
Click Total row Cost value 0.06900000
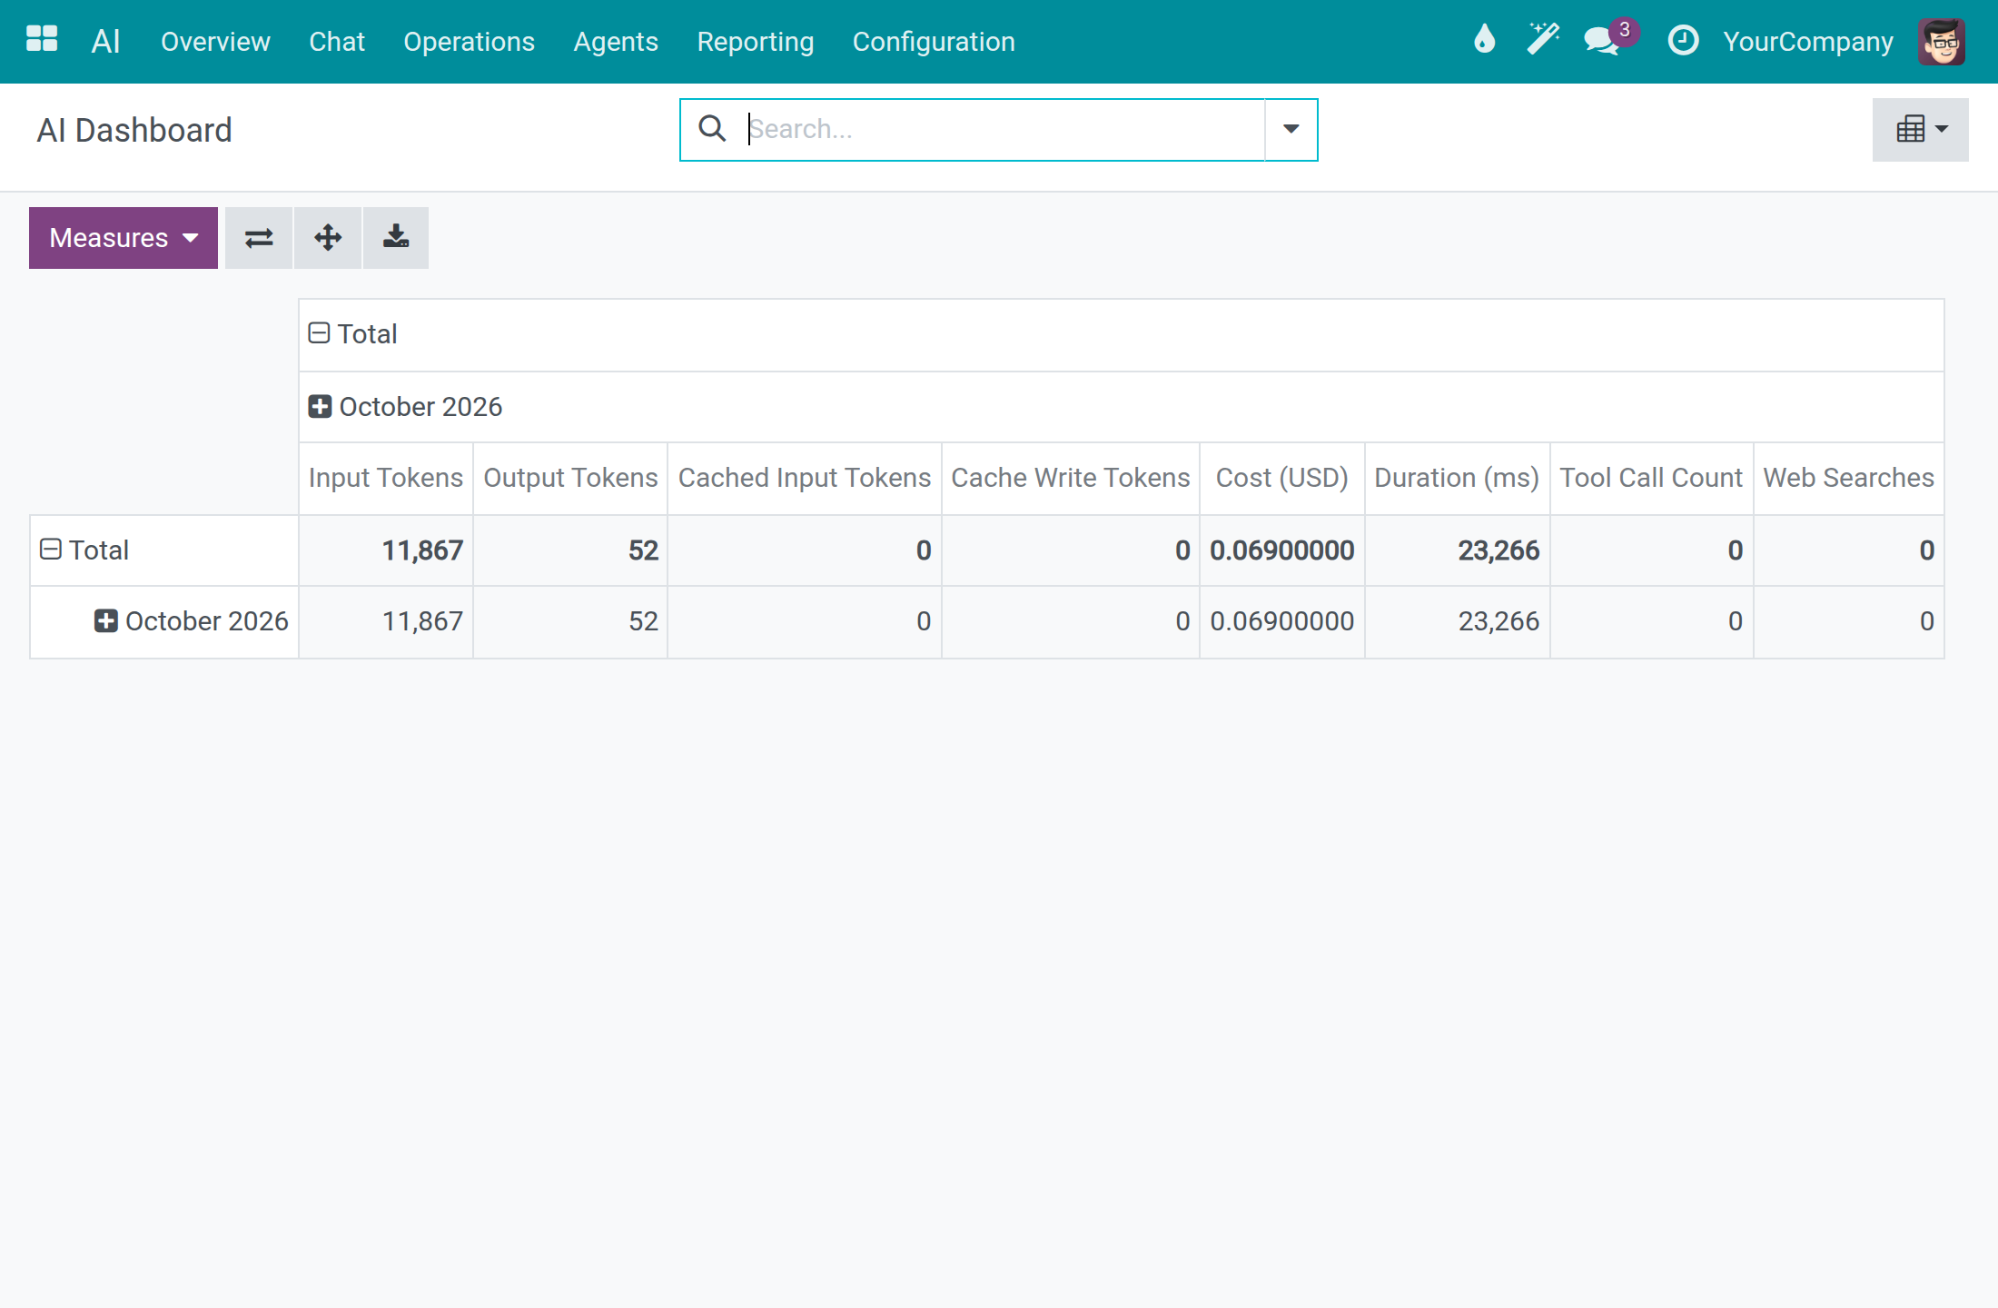pyautogui.click(x=1282, y=550)
